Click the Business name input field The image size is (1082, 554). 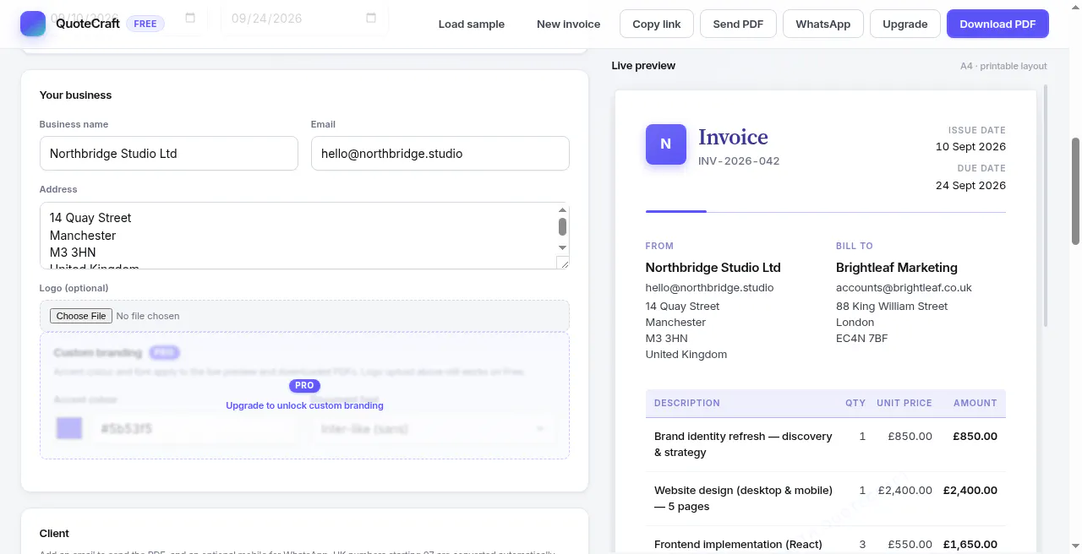169,154
